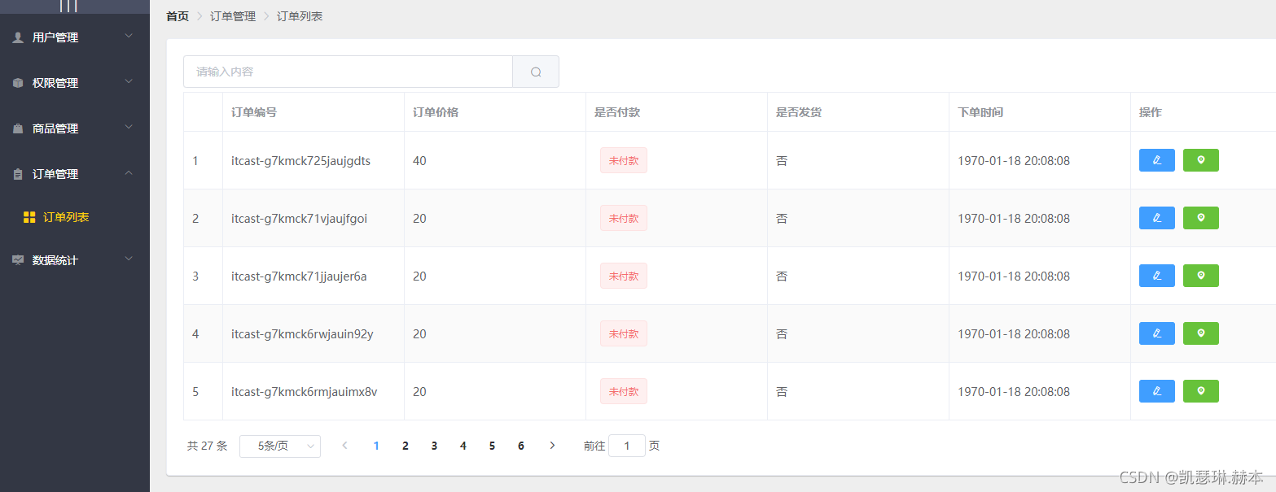Viewport: 1276px width, 492px height.
Task: Click price value 40
Action: click(x=419, y=161)
